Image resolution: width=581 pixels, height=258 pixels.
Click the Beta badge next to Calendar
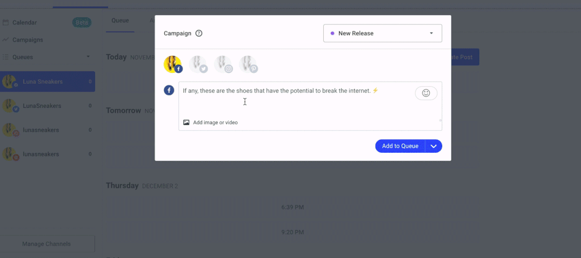coord(82,23)
